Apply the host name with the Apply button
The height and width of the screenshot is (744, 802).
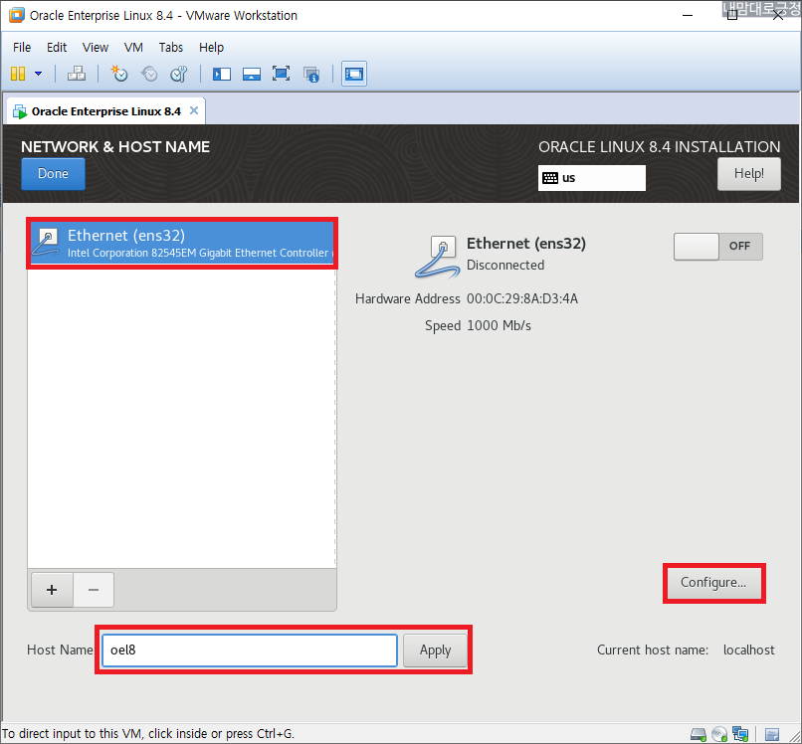click(435, 651)
